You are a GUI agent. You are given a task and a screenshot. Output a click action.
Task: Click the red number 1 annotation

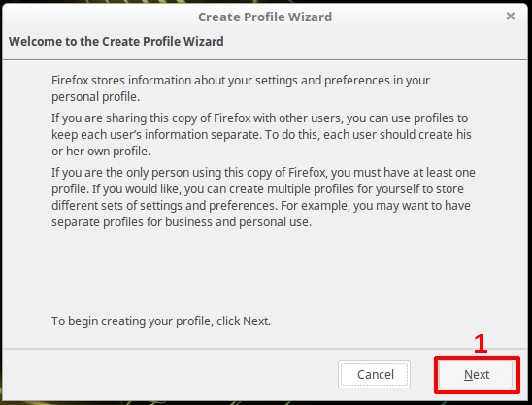pyautogui.click(x=481, y=344)
